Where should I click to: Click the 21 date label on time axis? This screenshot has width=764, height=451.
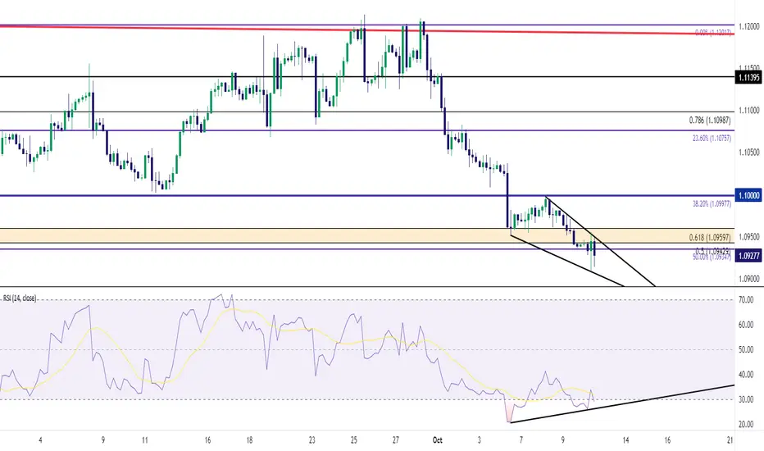pos(730,440)
